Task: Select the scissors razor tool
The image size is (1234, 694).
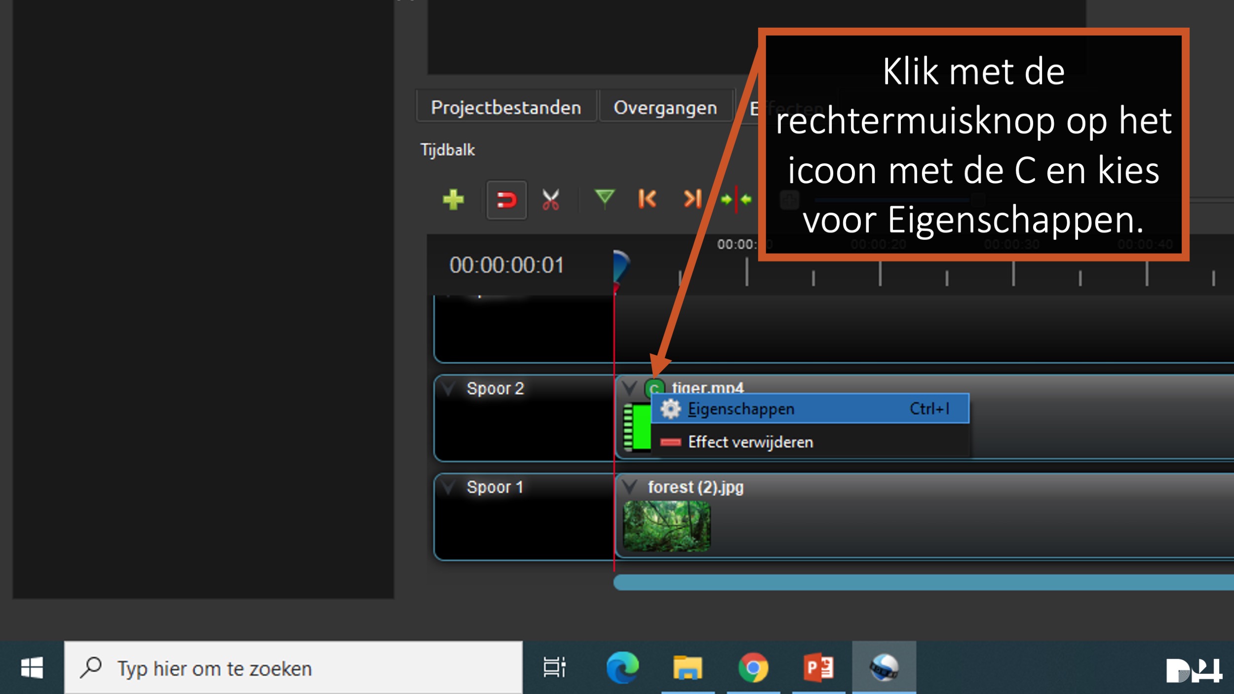Action: point(550,200)
